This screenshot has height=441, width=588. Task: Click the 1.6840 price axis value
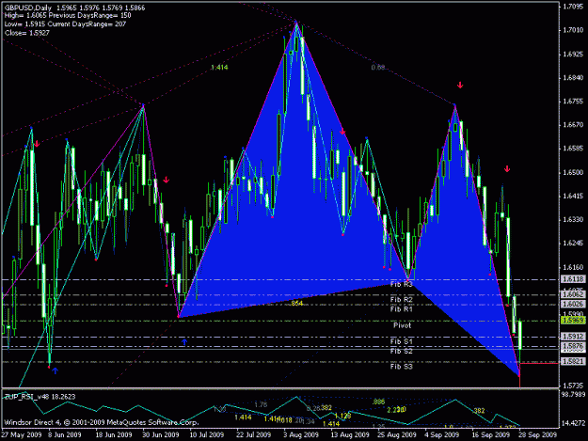tap(573, 78)
